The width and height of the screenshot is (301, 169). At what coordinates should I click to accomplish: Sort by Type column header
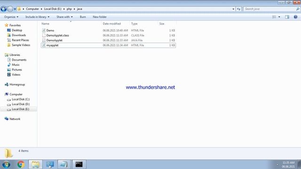134,23
